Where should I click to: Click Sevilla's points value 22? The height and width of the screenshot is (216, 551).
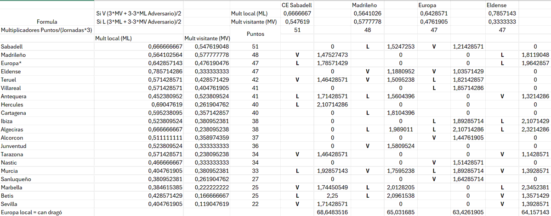coord(255,204)
